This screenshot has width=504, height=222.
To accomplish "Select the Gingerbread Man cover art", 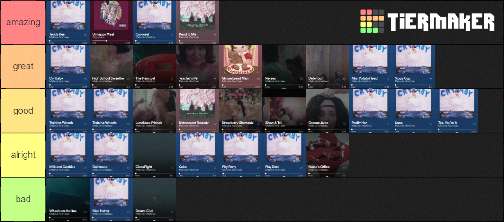I will point(241,60).
